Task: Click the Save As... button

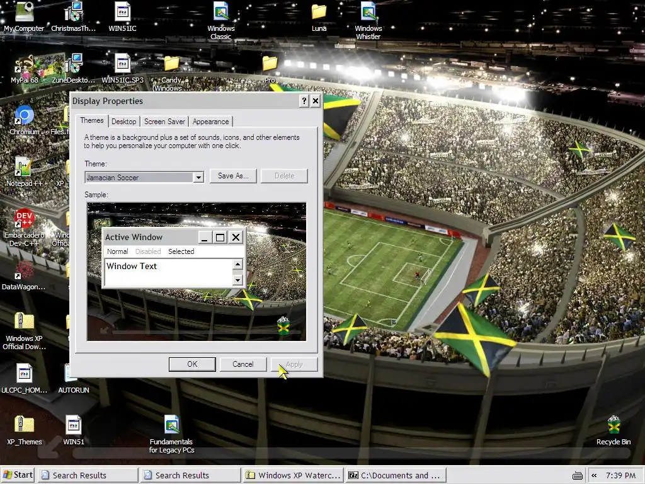Action: [233, 176]
